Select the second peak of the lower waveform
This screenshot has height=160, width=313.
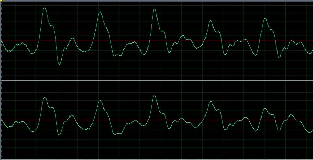tap(100, 101)
